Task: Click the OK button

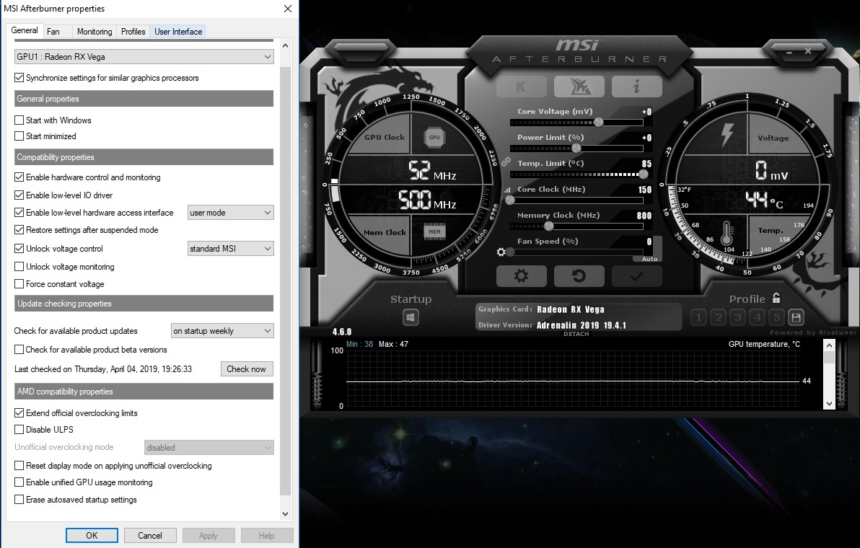Action: [x=92, y=536]
